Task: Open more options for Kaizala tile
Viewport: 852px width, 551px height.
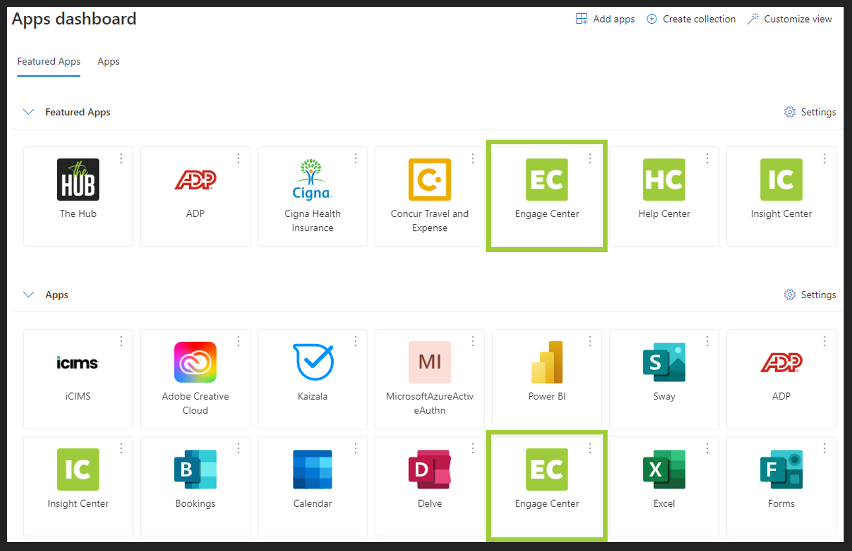Action: pos(356,341)
